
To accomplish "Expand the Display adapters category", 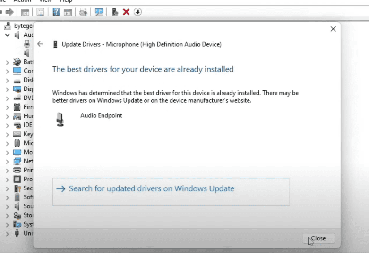I will click(7, 89).
